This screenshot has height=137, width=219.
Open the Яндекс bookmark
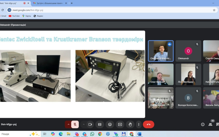pyautogui.click(x=38, y=16)
